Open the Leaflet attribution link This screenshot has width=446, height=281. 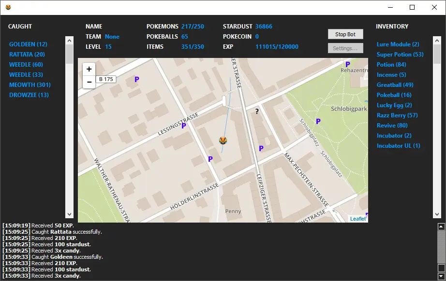358,219
